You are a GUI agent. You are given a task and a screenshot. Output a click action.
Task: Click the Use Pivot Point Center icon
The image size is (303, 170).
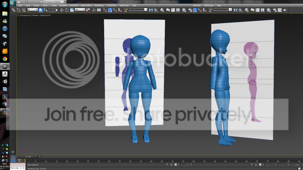click(x=88, y=10)
